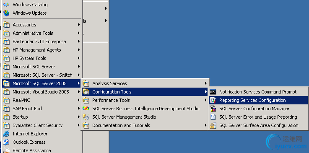Open SQL Server Surface Area Configuration
Image resolution: width=309 pixels, height=153 pixels.
tap(258, 125)
